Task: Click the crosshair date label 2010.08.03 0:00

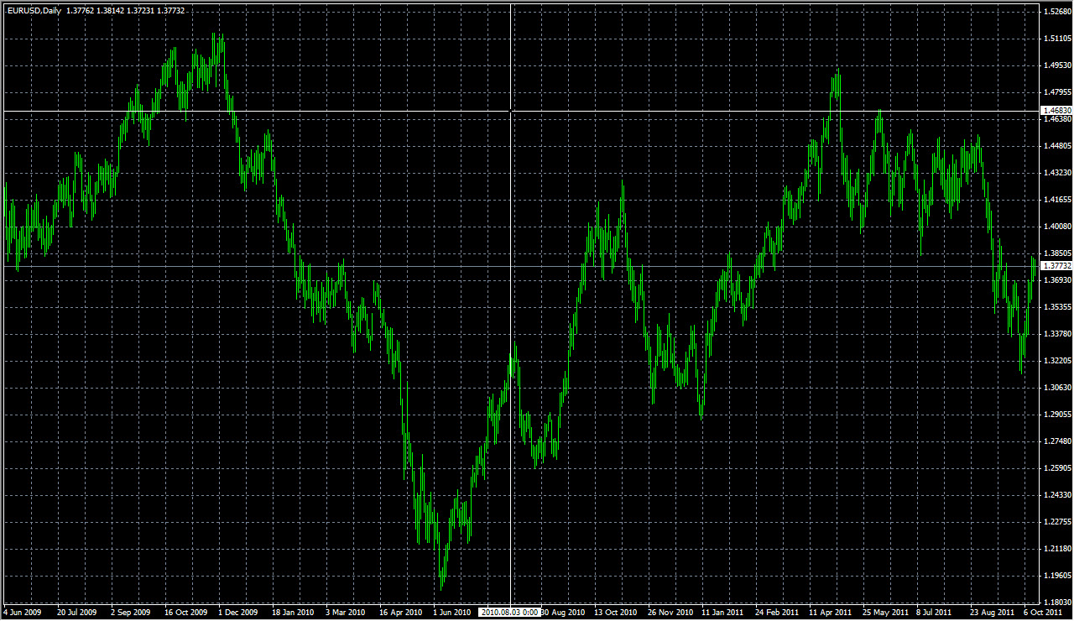Action: tap(509, 613)
